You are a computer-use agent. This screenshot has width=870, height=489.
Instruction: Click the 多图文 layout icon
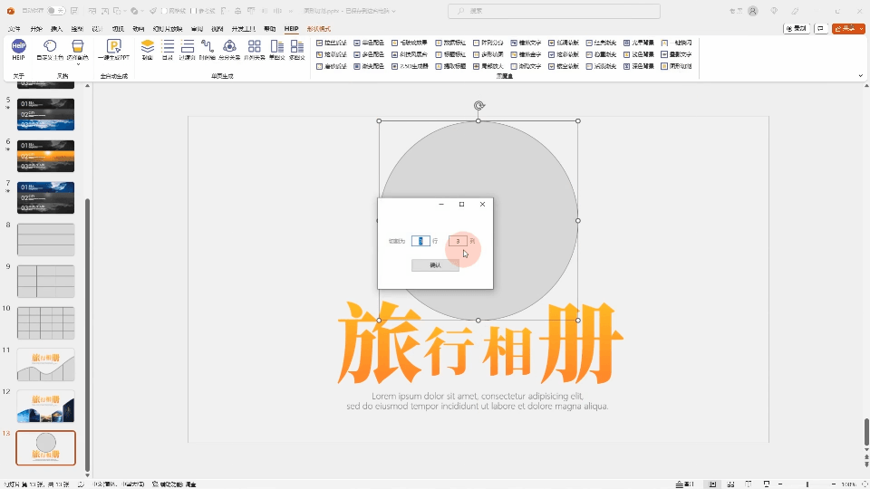pyautogui.click(x=297, y=46)
